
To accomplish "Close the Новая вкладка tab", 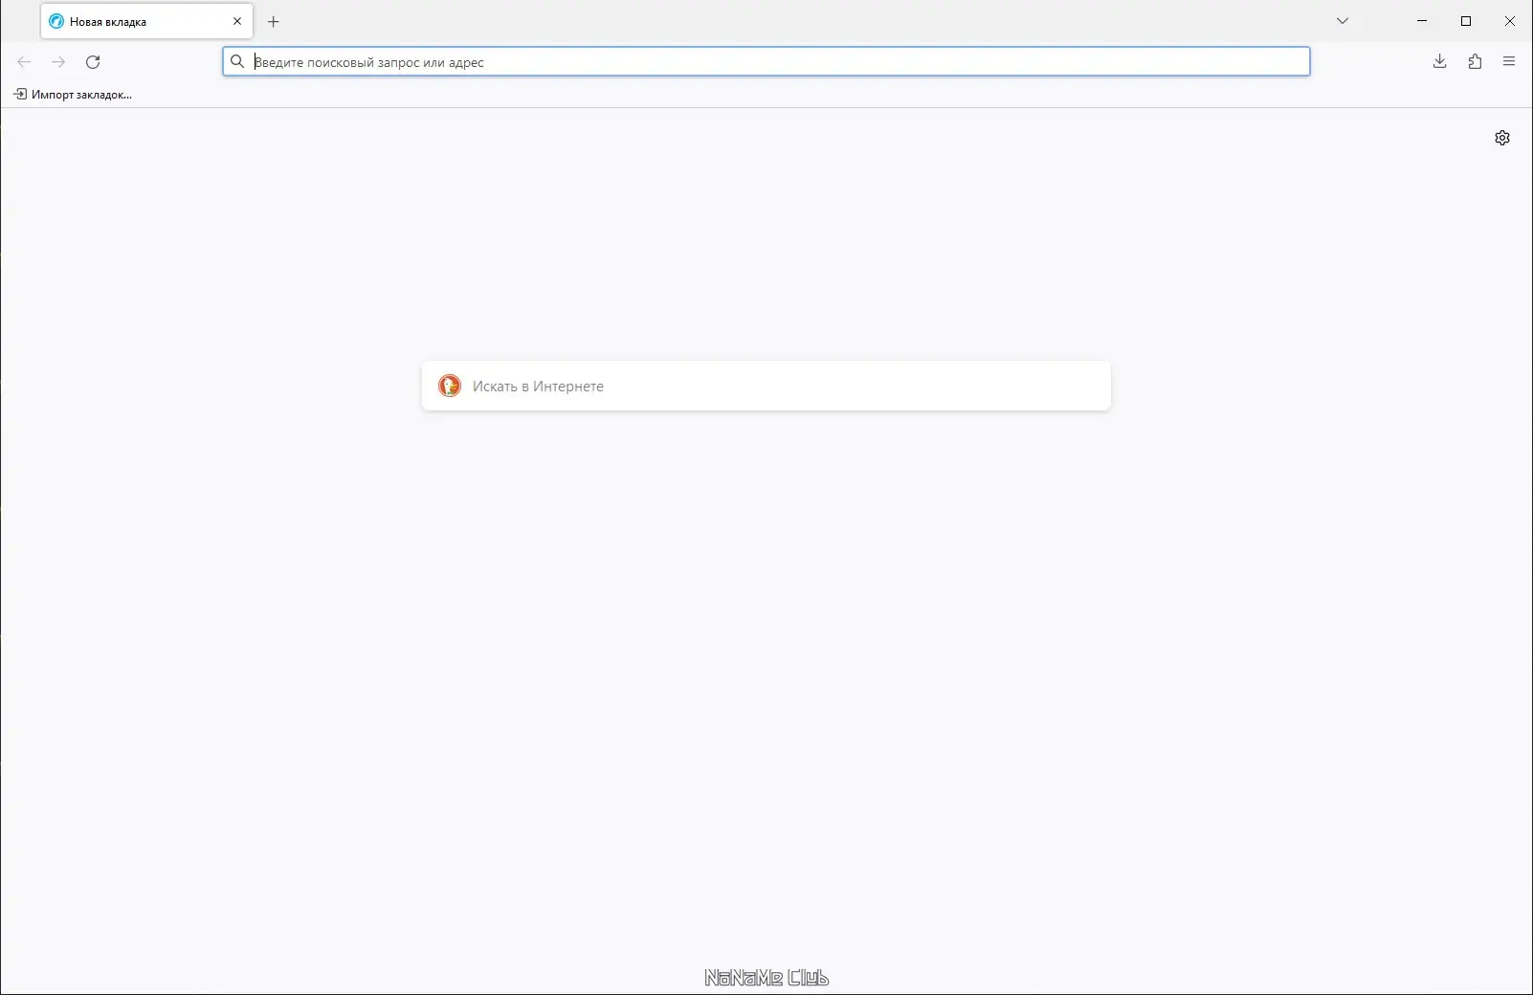I will (x=237, y=21).
